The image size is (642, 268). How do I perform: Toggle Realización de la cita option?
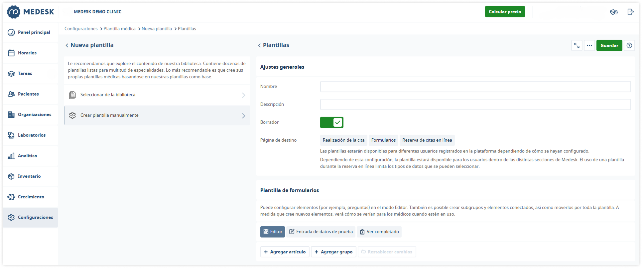pyautogui.click(x=343, y=140)
